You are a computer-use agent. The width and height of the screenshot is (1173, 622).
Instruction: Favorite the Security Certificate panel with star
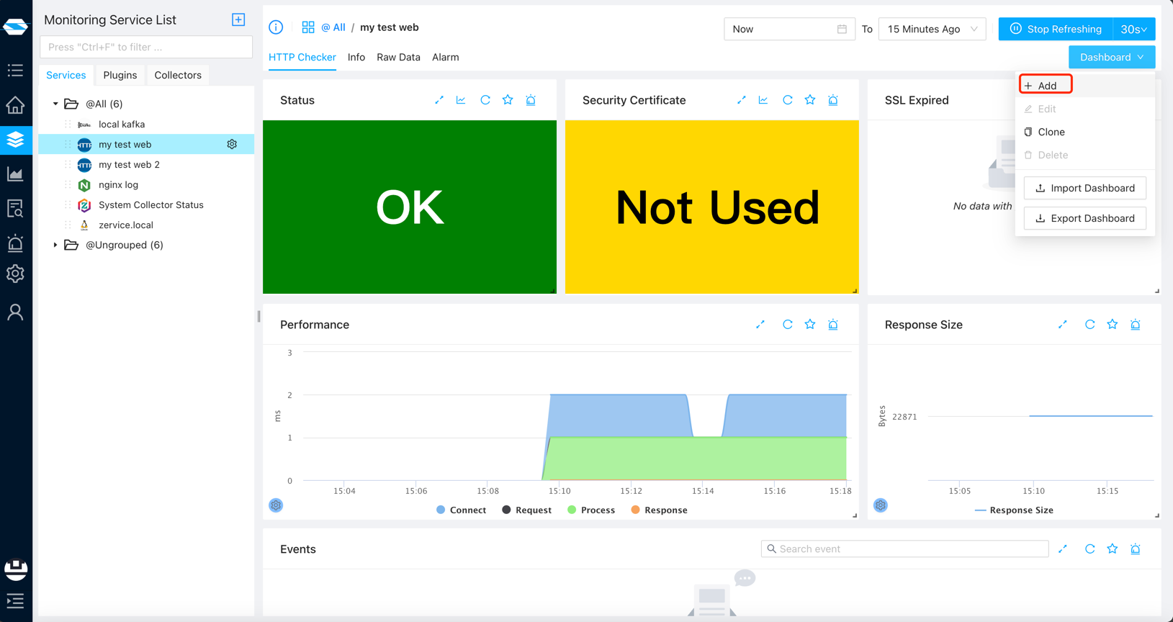[810, 100]
